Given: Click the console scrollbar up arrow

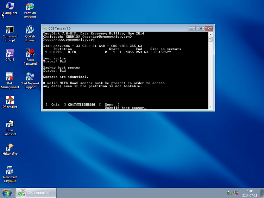Looking at the screenshot, I should pos(210,34).
